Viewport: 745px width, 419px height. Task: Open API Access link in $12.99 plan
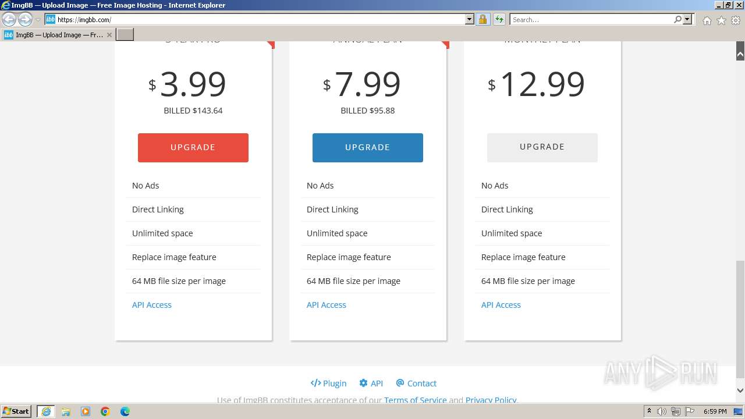[x=501, y=305]
